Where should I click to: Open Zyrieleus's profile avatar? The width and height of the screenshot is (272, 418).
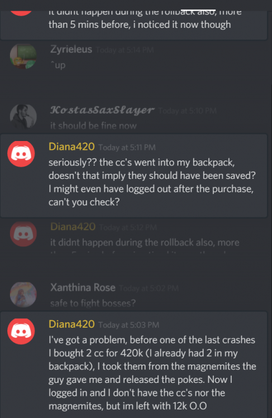click(23, 56)
